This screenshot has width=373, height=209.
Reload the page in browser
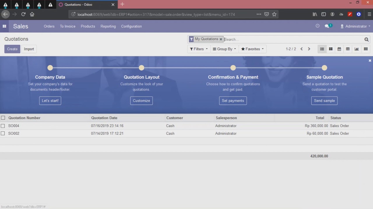[x=23, y=14]
